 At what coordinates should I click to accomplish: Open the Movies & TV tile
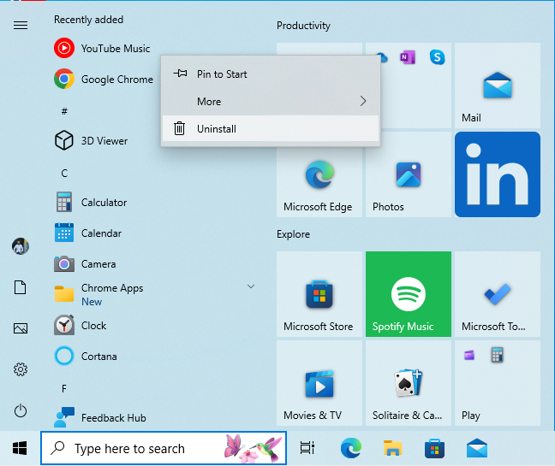click(319, 383)
